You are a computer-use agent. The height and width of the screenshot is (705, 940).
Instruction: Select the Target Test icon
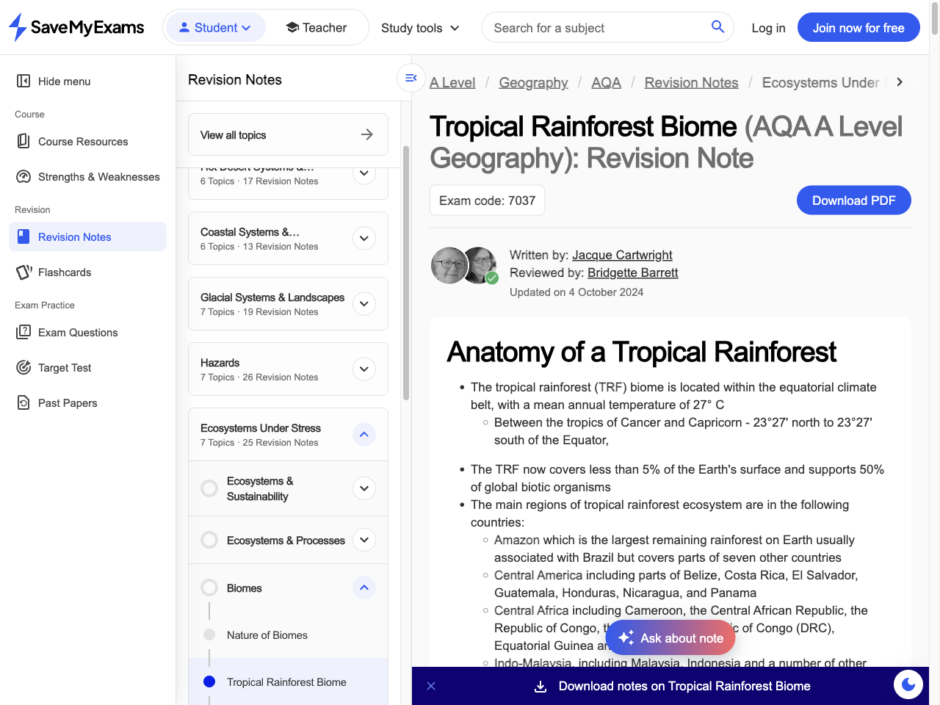point(24,367)
